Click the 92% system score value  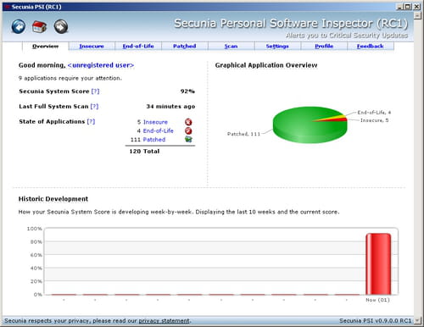187,91
